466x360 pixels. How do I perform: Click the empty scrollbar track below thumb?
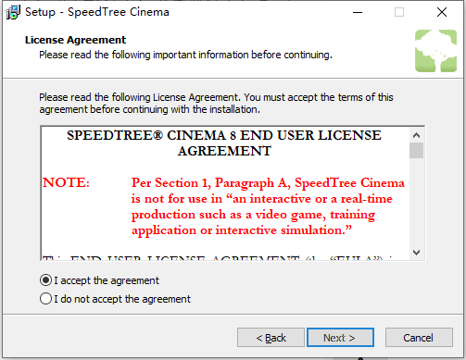(x=416, y=202)
